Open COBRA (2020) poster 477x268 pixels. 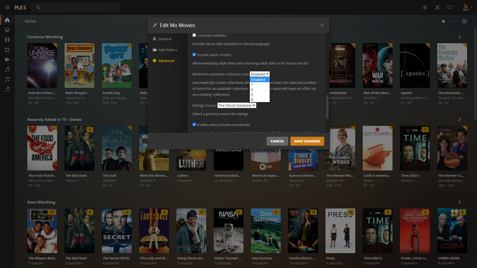[452, 231]
